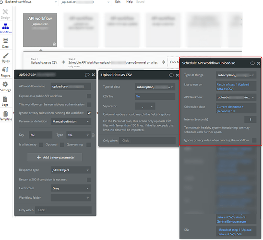The width and height of the screenshot is (263, 240).
Task: Open the _upload-csv element selector dropdown
Action: (x=85, y=2)
